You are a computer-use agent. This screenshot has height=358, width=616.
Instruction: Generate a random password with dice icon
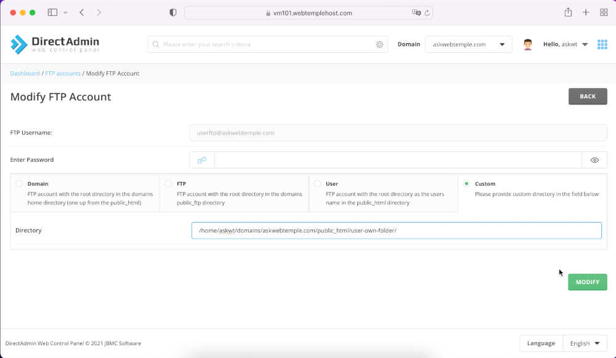202,160
